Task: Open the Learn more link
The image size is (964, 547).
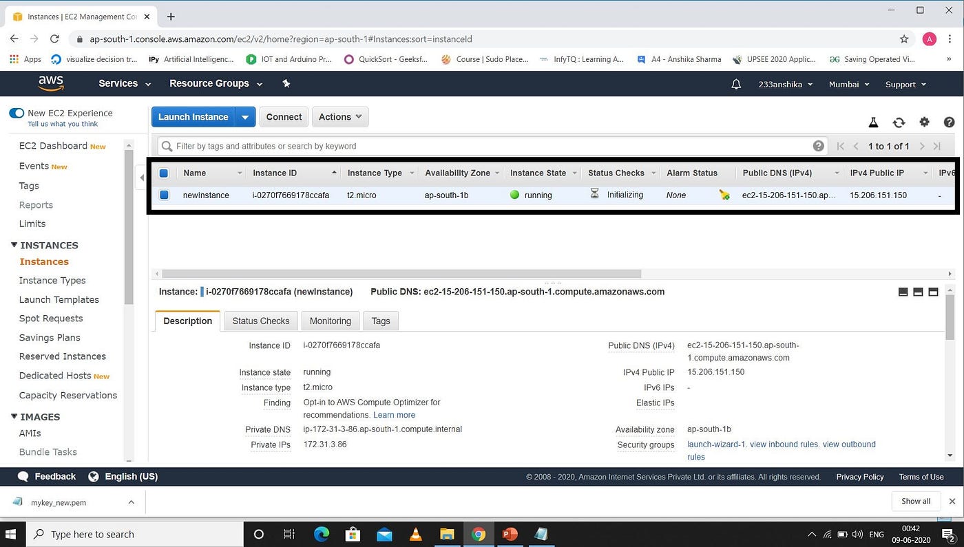Action: [x=394, y=415]
